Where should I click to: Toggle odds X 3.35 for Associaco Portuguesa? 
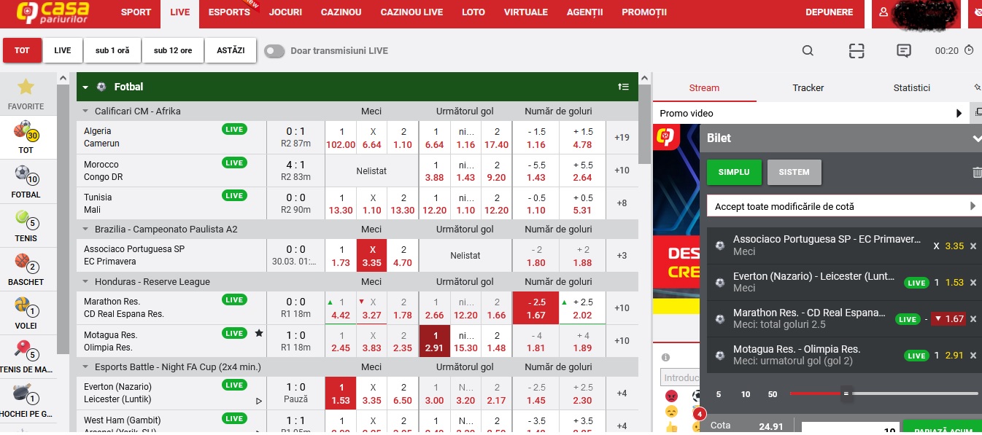[x=371, y=256]
